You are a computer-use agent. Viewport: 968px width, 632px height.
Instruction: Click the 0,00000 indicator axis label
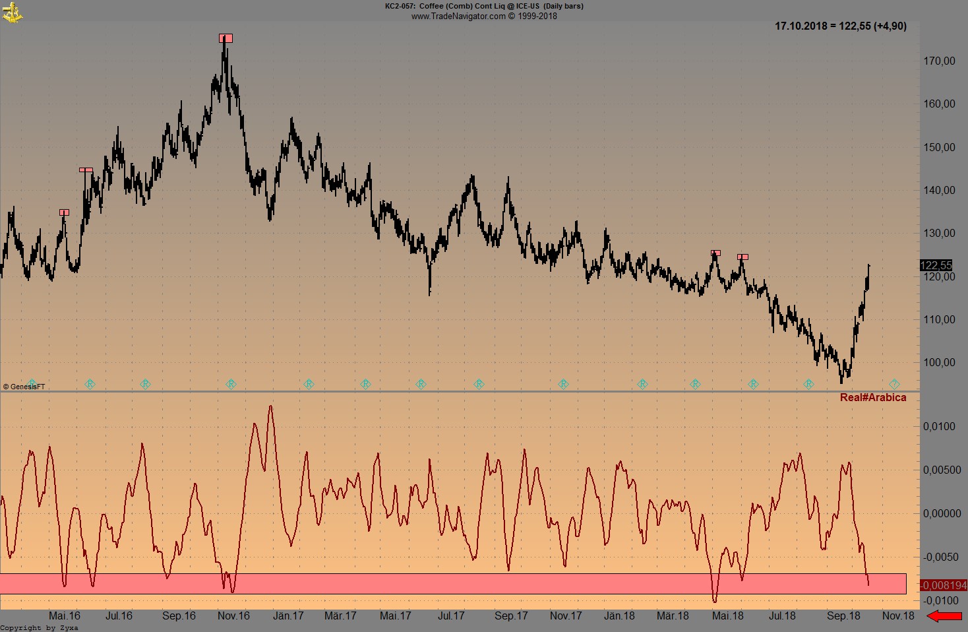[942, 513]
